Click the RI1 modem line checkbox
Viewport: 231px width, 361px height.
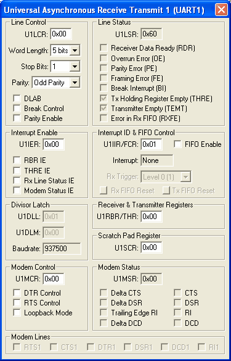click(x=201, y=347)
